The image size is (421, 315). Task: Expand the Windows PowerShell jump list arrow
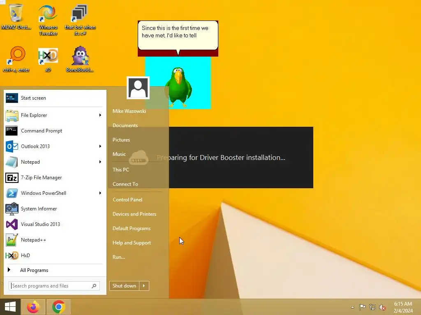click(x=100, y=193)
